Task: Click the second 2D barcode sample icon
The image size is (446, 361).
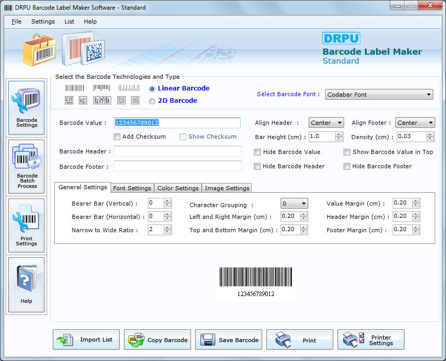Action: [x=83, y=100]
